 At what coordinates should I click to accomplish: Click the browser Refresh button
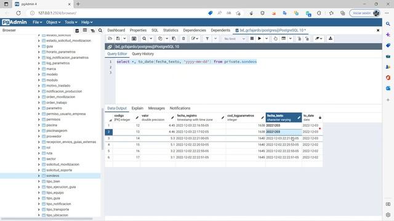click(x=18, y=13)
